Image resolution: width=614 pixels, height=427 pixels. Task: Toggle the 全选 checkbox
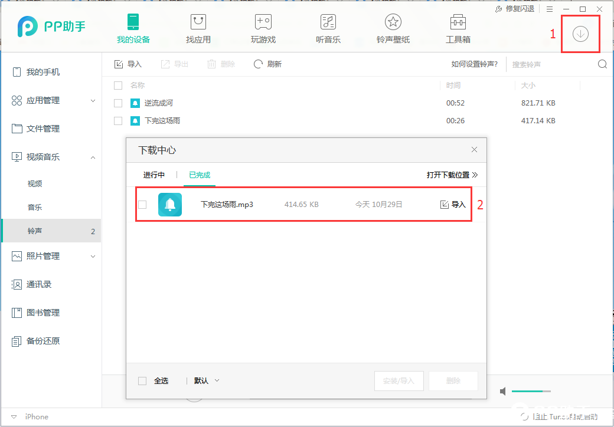[142, 381]
